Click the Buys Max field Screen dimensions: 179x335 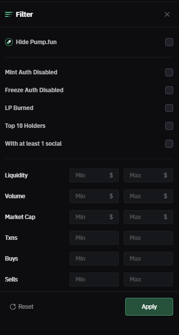pos(148,259)
